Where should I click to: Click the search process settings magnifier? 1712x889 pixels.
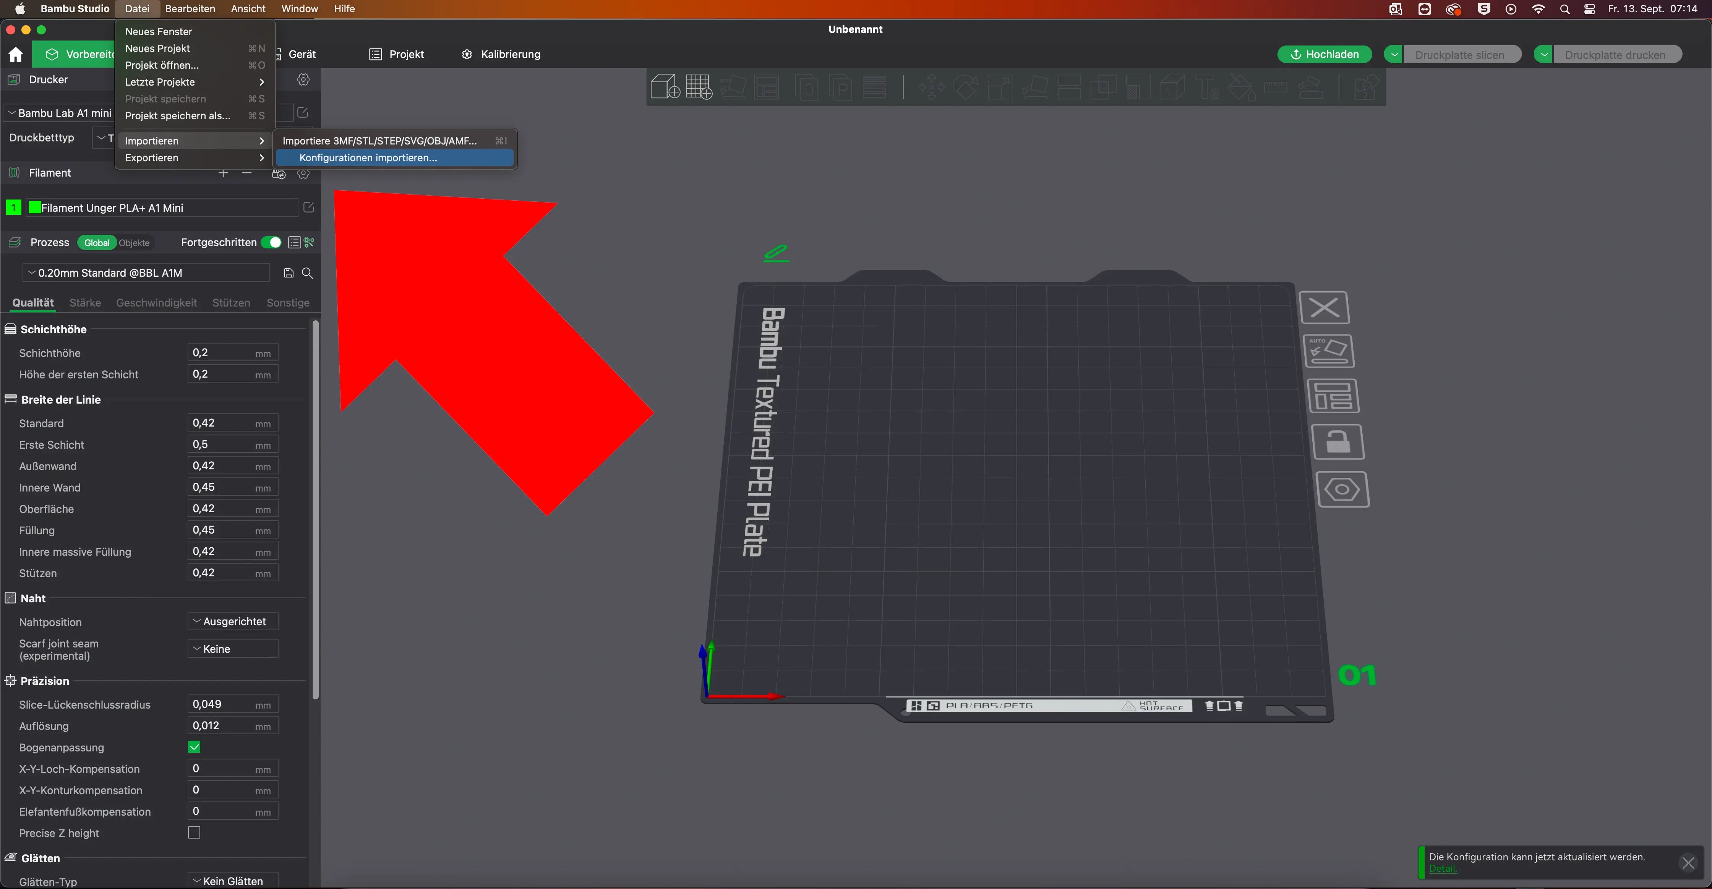click(307, 273)
